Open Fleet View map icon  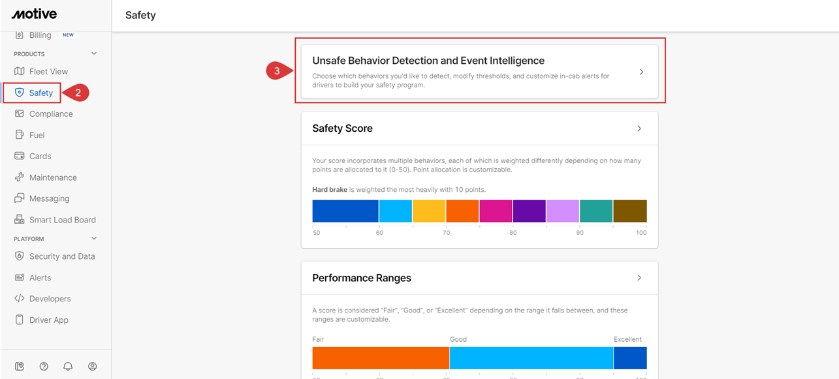(x=19, y=72)
